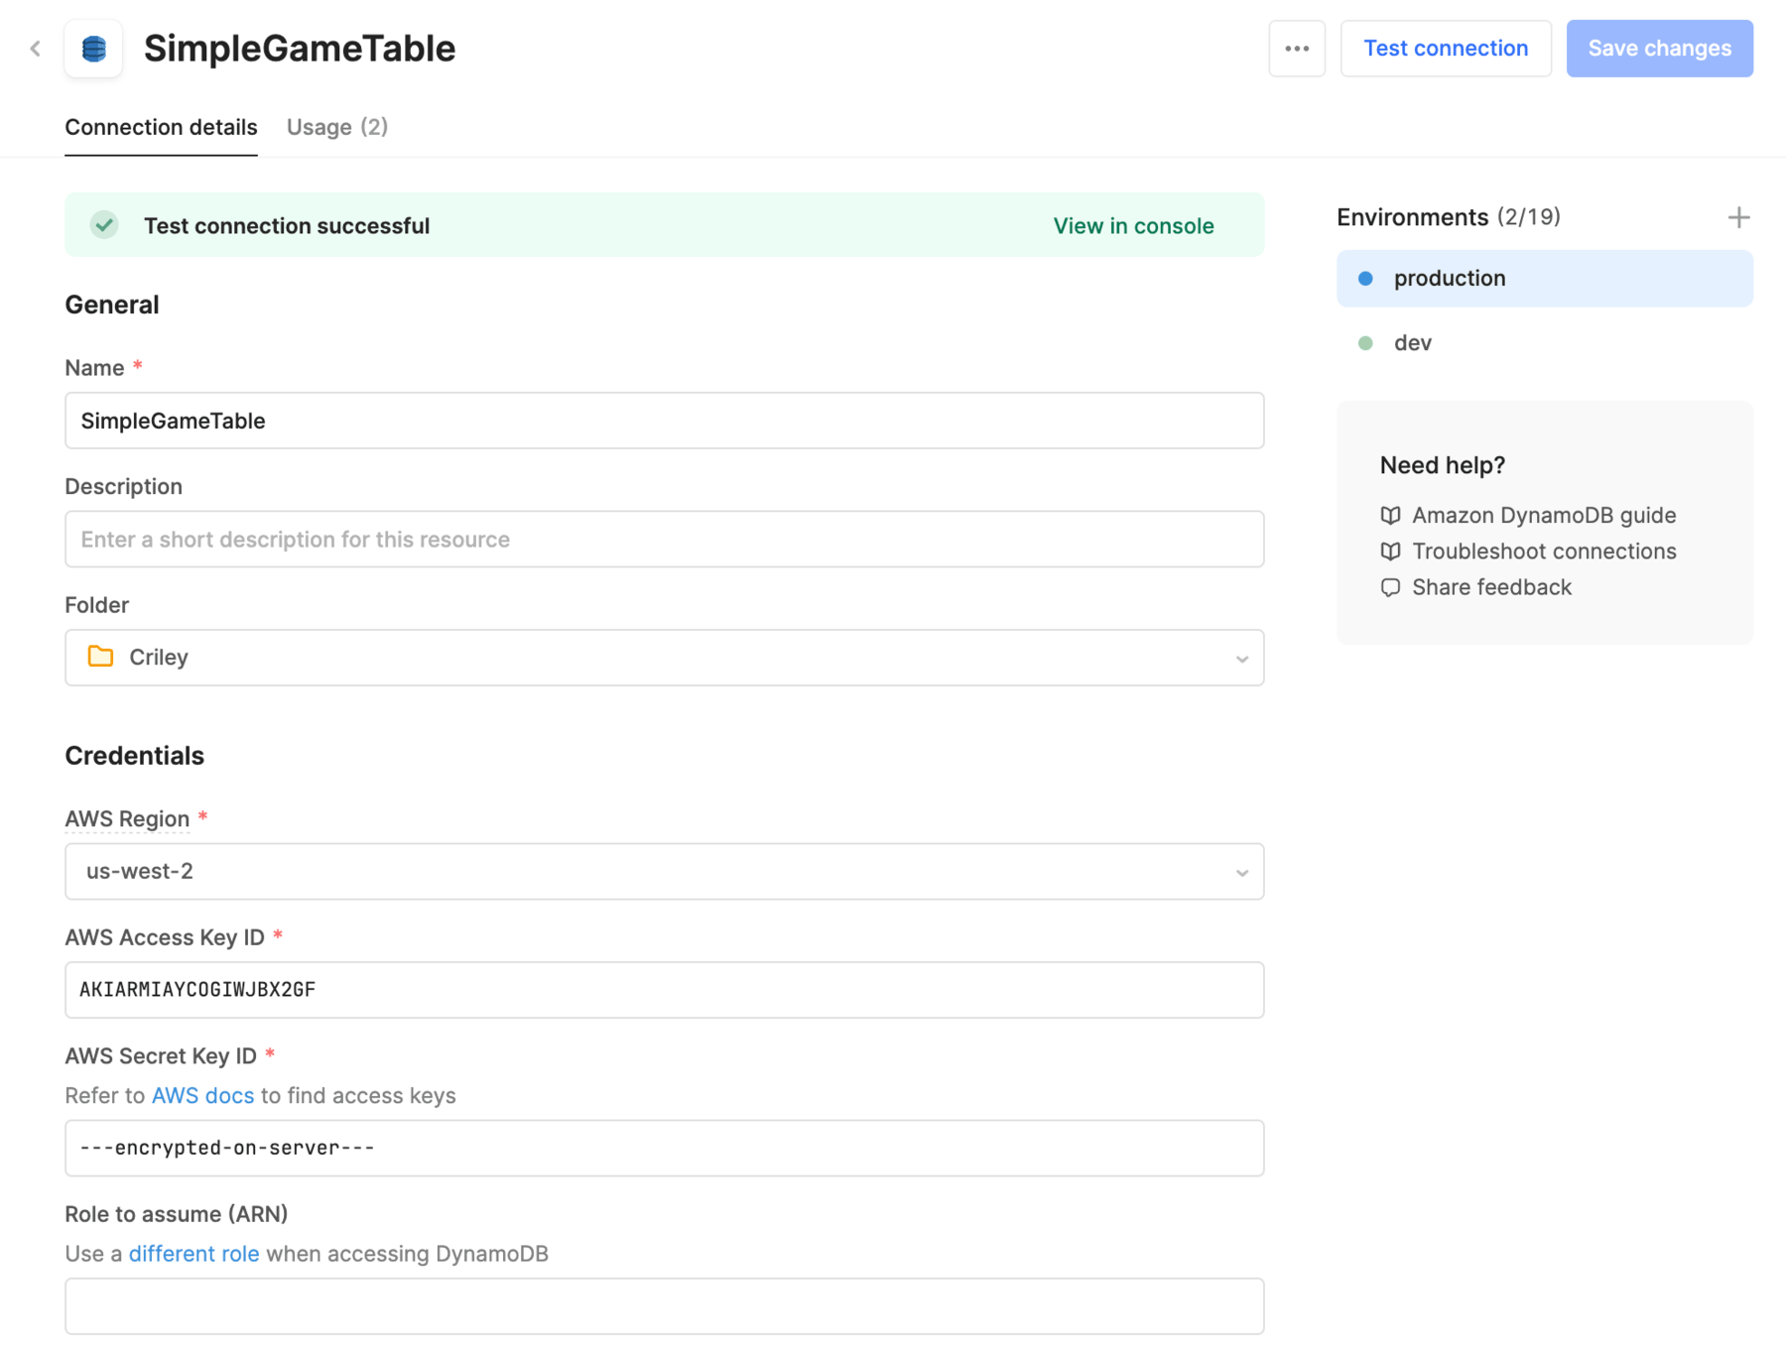Click the Description input field
The image size is (1786, 1353).
tap(664, 540)
